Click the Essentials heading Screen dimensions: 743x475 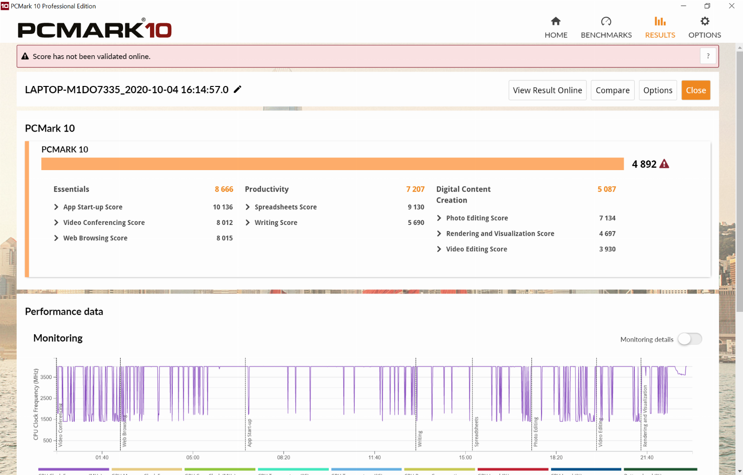71,189
